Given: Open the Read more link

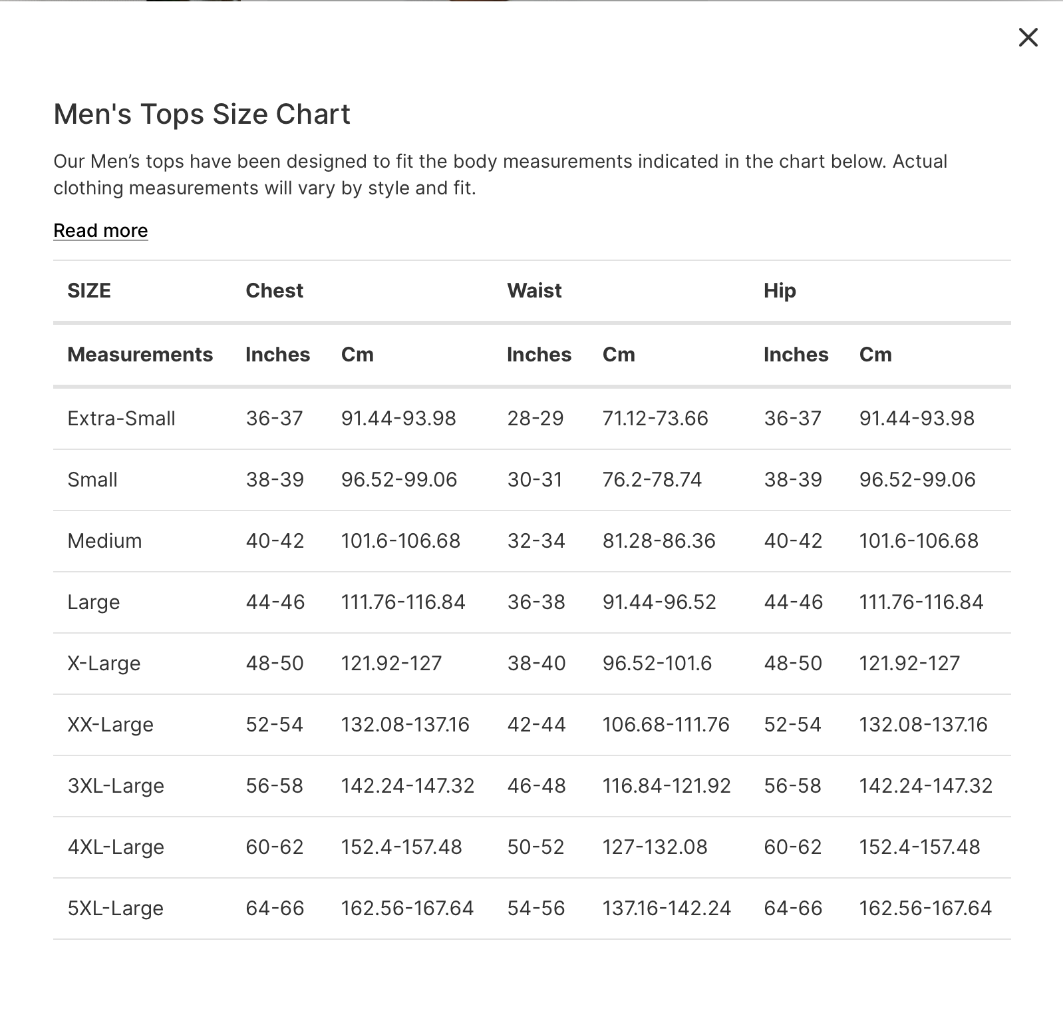Looking at the screenshot, I should click(x=100, y=230).
